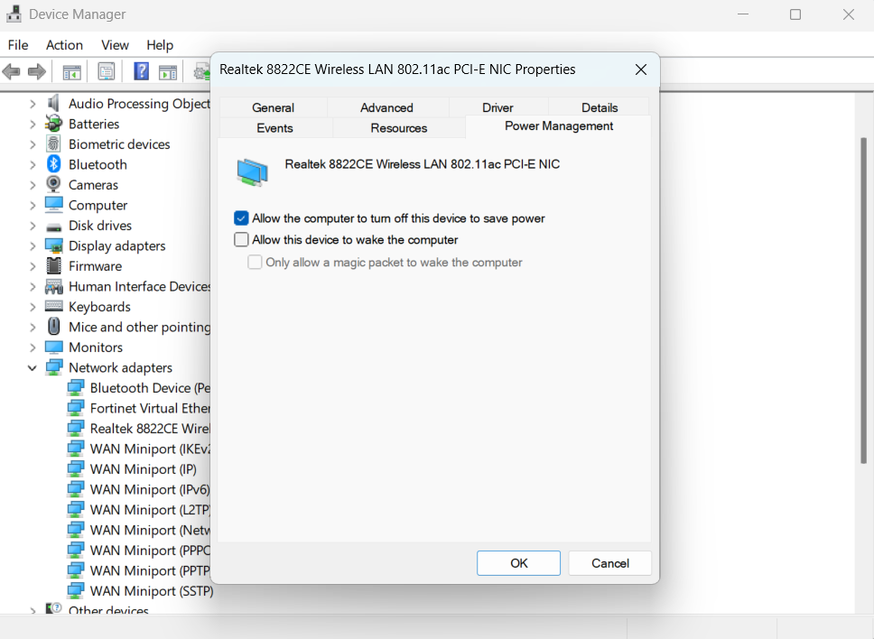
Task: Click the Device Manager title bar icon
Action: tap(14, 14)
